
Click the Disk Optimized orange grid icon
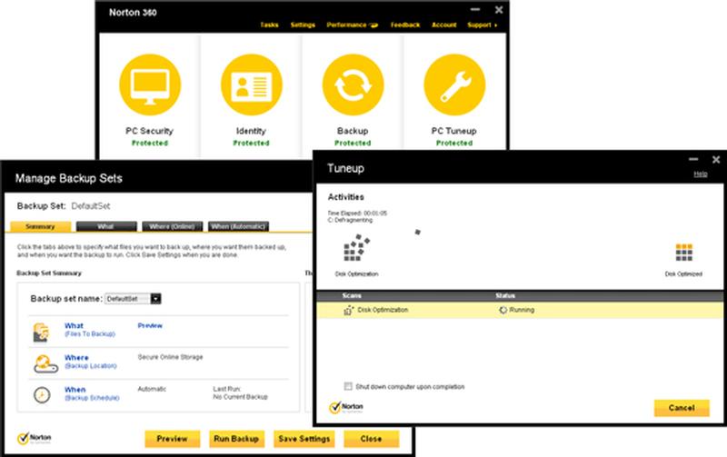click(684, 253)
